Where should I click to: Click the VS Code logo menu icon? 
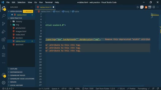tap(3, 2)
